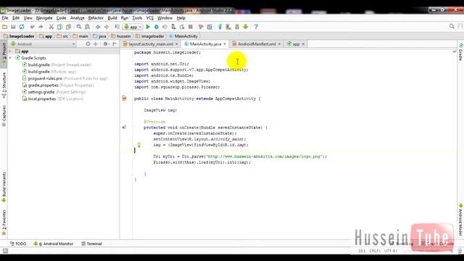This screenshot has width=464, height=261.
Task: Open the Terminal tool window
Action: tap(92, 244)
